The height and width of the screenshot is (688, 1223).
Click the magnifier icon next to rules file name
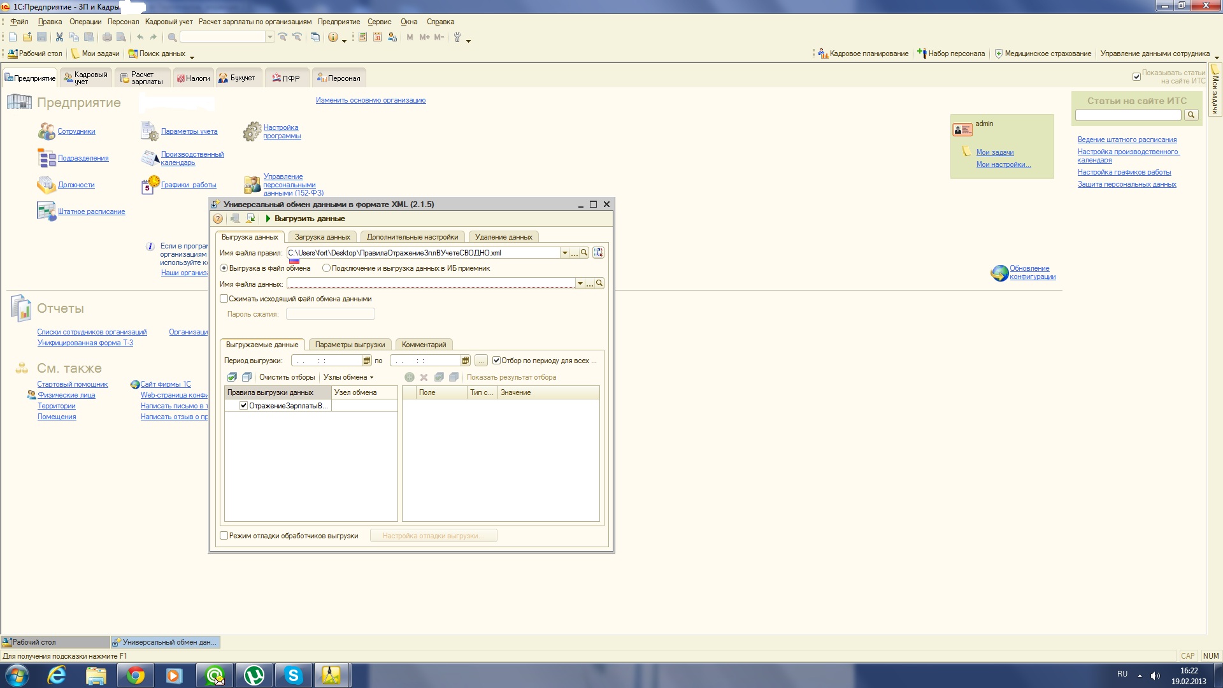click(x=584, y=253)
